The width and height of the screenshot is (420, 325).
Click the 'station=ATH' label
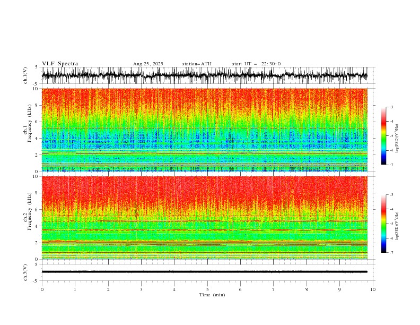point(197,64)
